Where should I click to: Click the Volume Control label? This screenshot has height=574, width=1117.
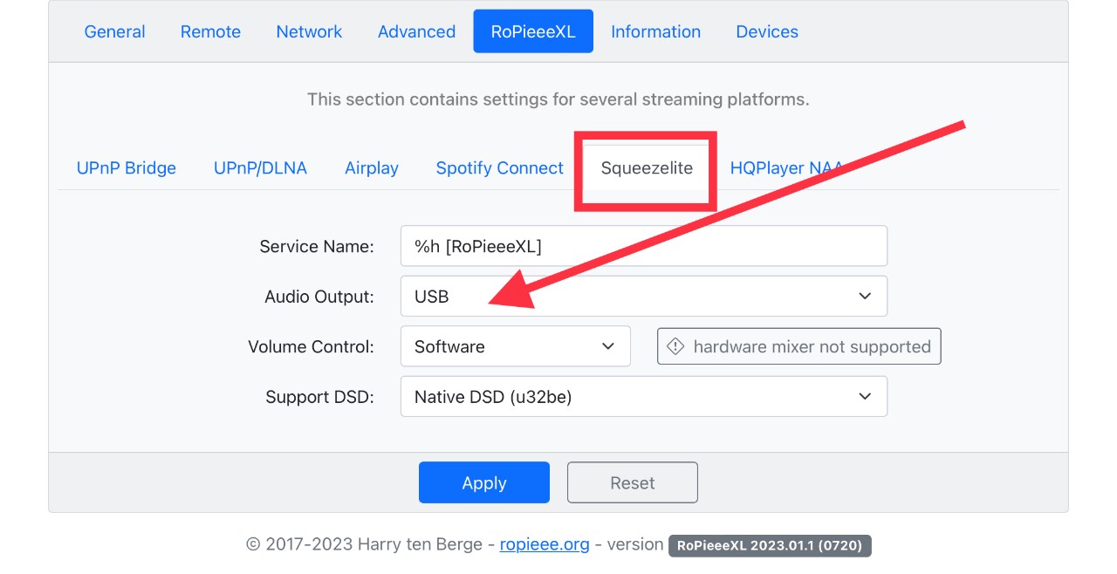pos(311,346)
